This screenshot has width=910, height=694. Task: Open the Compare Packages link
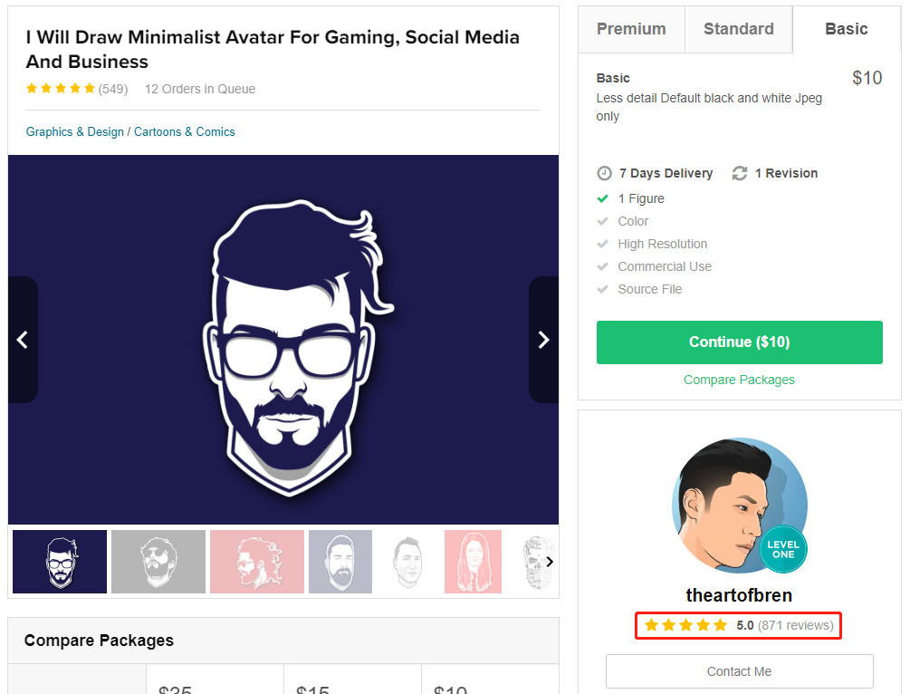739,380
